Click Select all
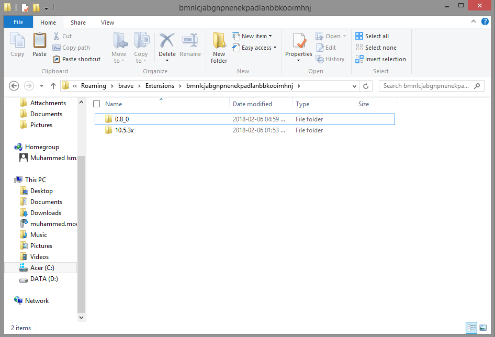 click(x=372, y=36)
